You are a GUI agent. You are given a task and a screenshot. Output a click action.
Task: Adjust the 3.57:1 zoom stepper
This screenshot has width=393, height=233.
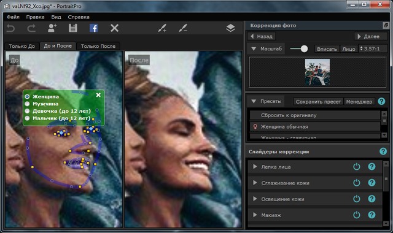pyautogui.click(x=362, y=48)
